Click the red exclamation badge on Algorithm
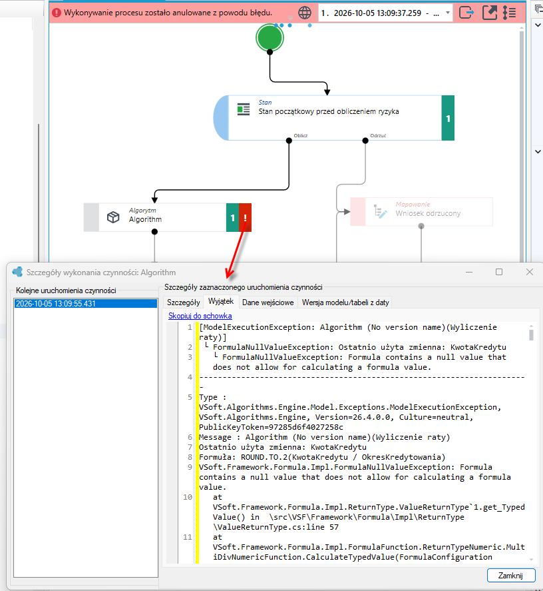543x591 pixels. click(245, 217)
